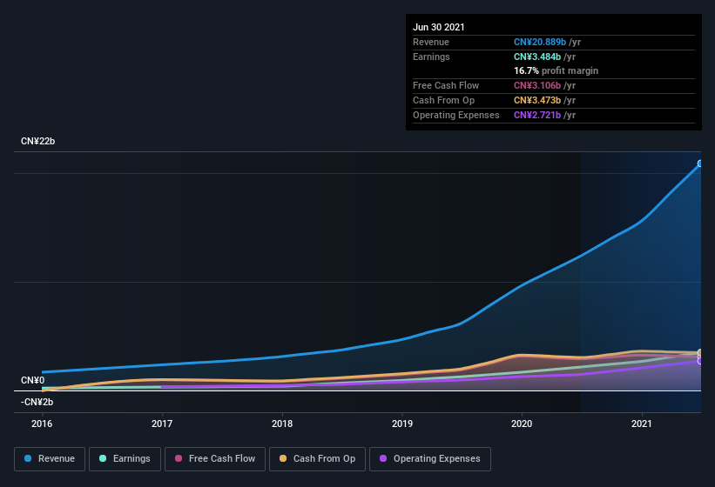Click the CN¥22b y-axis label
This screenshot has height=487, width=715.
pos(37,141)
